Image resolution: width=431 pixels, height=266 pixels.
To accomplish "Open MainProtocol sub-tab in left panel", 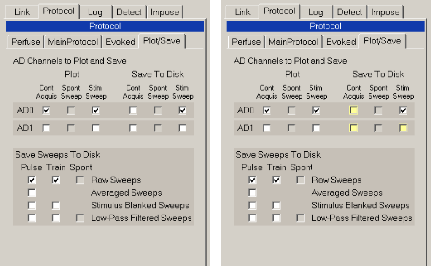I will tap(73, 42).
